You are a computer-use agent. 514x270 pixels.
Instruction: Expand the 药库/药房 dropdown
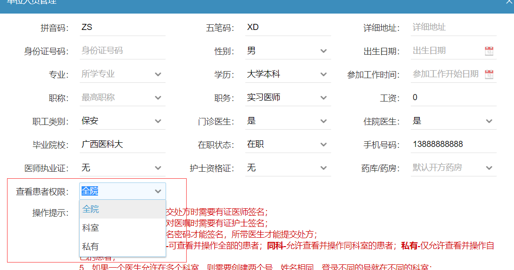point(489,168)
